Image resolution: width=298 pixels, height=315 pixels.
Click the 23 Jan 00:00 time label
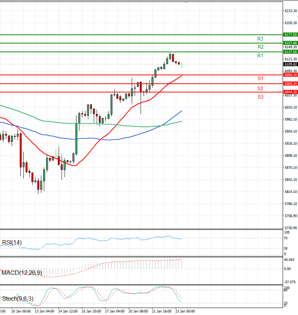pyautogui.click(x=185, y=311)
